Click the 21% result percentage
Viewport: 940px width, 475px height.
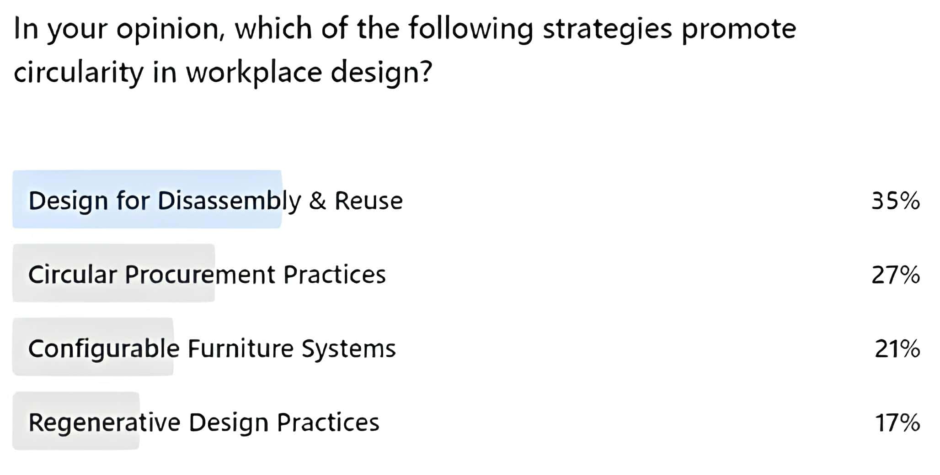pyautogui.click(x=897, y=349)
